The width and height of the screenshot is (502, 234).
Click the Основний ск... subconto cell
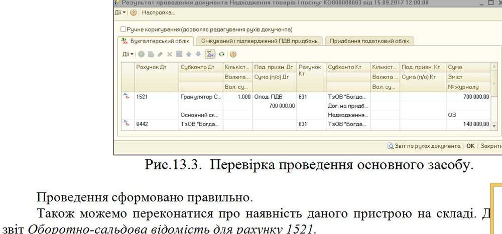[201, 115]
